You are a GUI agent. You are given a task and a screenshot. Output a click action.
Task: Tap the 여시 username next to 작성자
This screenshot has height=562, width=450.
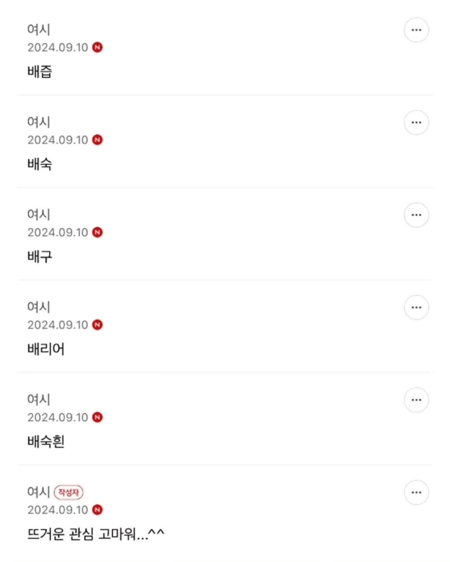[39, 492]
